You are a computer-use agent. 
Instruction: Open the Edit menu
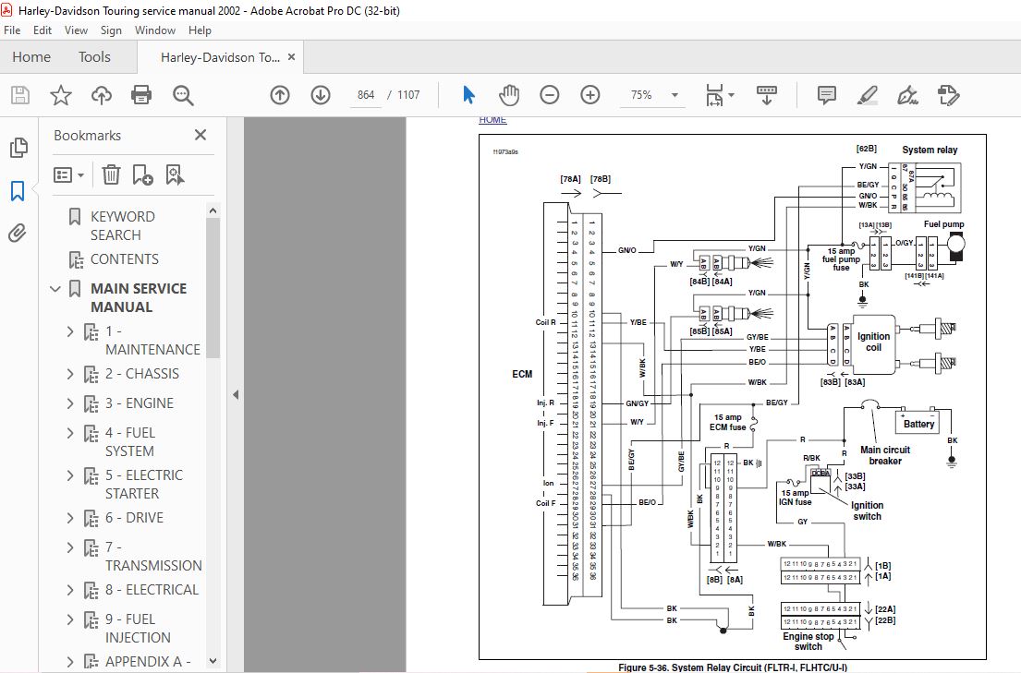tap(43, 30)
